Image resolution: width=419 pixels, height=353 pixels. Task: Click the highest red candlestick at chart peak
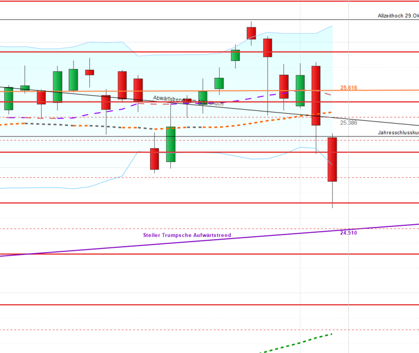click(x=251, y=33)
